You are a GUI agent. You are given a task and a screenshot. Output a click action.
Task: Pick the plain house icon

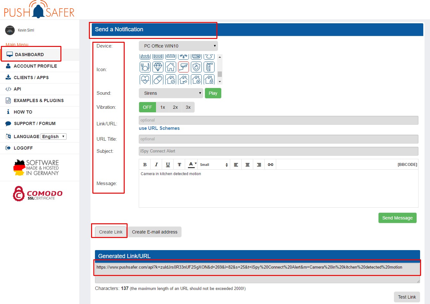click(x=171, y=67)
